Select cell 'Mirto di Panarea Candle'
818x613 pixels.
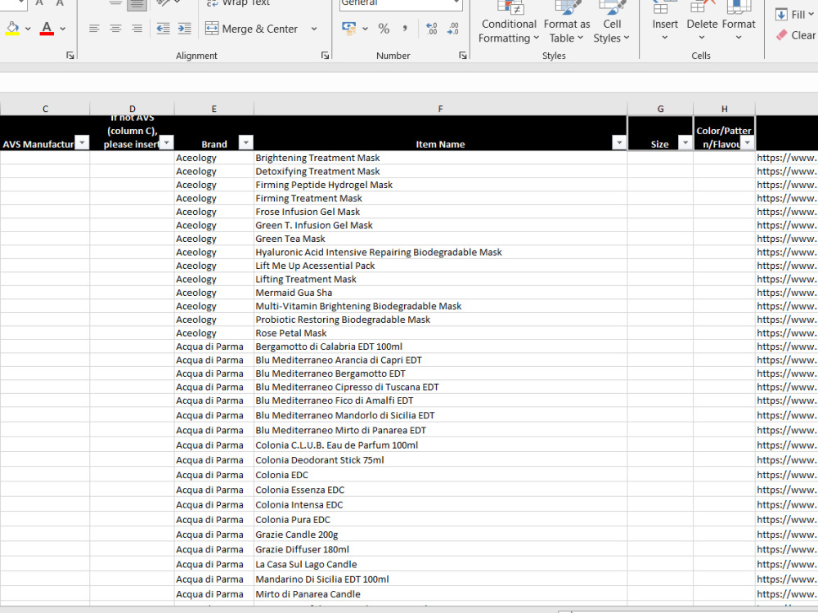click(x=440, y=594)
